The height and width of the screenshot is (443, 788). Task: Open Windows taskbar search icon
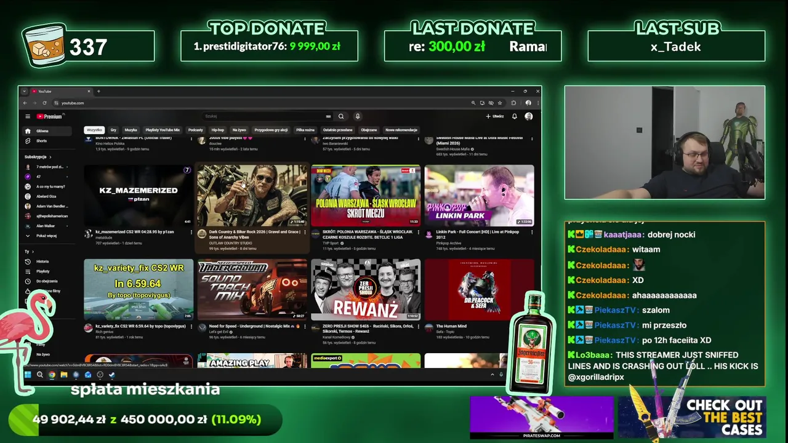39,374
